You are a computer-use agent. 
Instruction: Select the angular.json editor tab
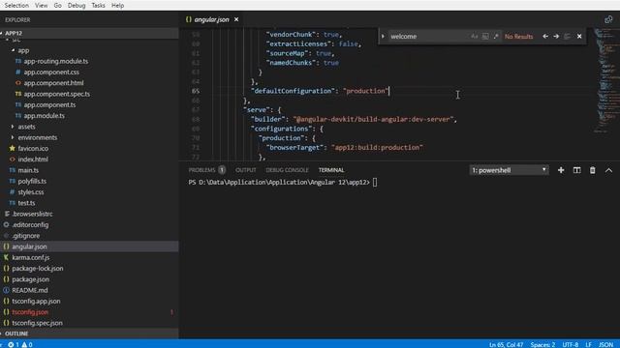pos(212,19)
